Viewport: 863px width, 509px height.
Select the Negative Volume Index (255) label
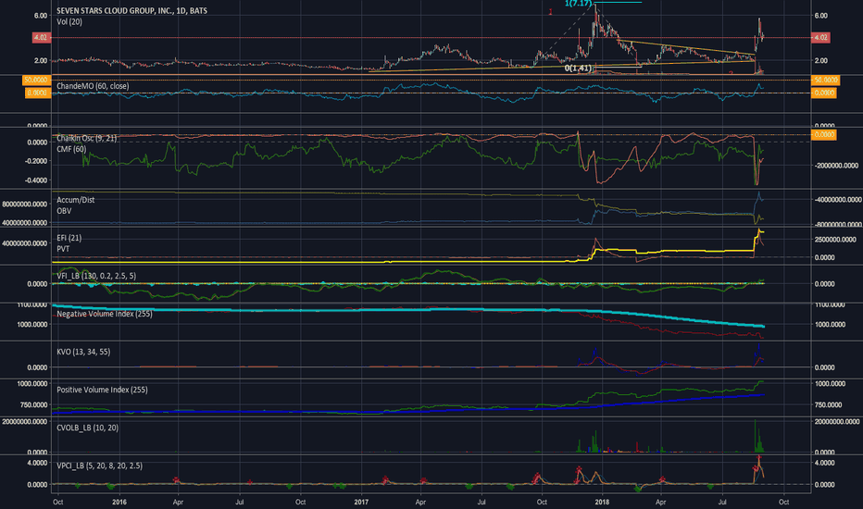105,314
